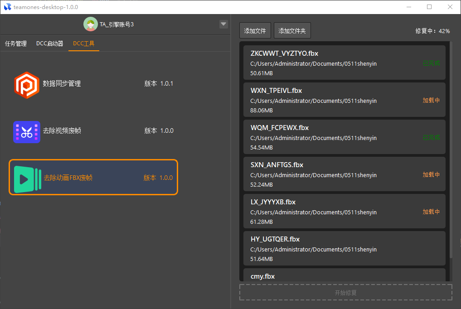Image resolution: width=461 pixels, height=309 pixels.
Task: Expand the account dropdown arrow
Action: click(x=223, y=24)
